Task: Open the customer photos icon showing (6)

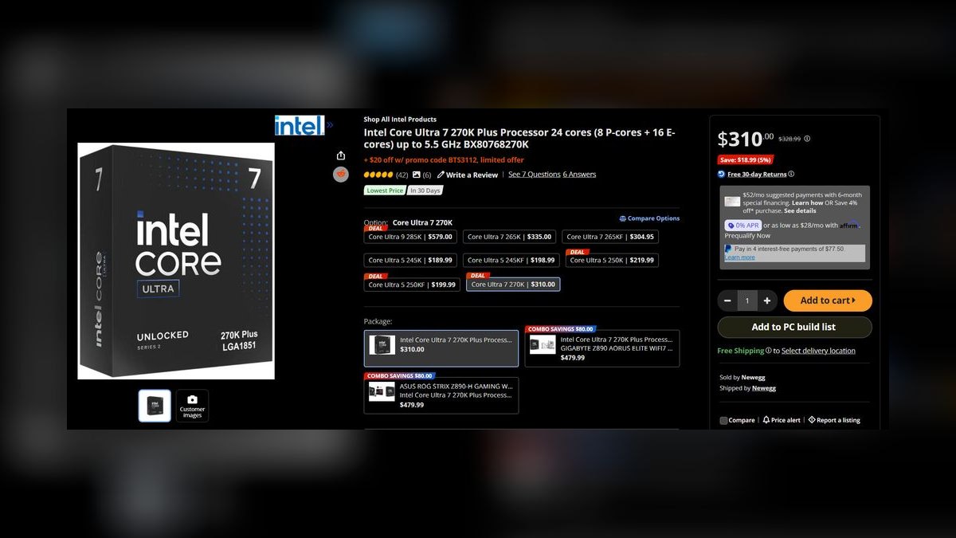Action: coord(417,175)
